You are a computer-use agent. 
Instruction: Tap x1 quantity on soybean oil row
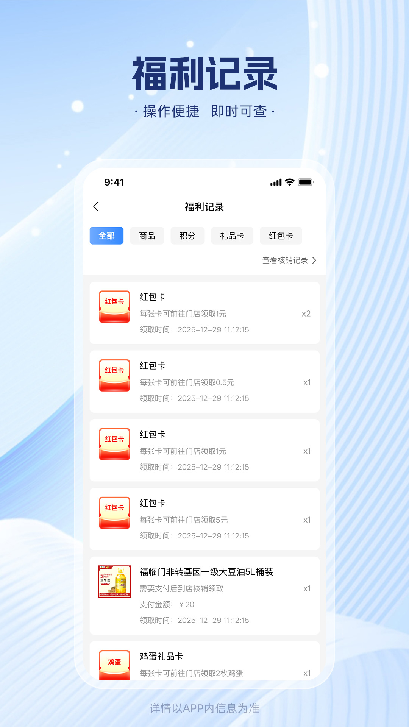[x=307, y=588]
